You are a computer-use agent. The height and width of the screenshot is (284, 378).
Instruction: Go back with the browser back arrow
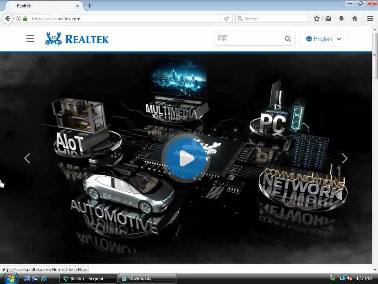8,18
